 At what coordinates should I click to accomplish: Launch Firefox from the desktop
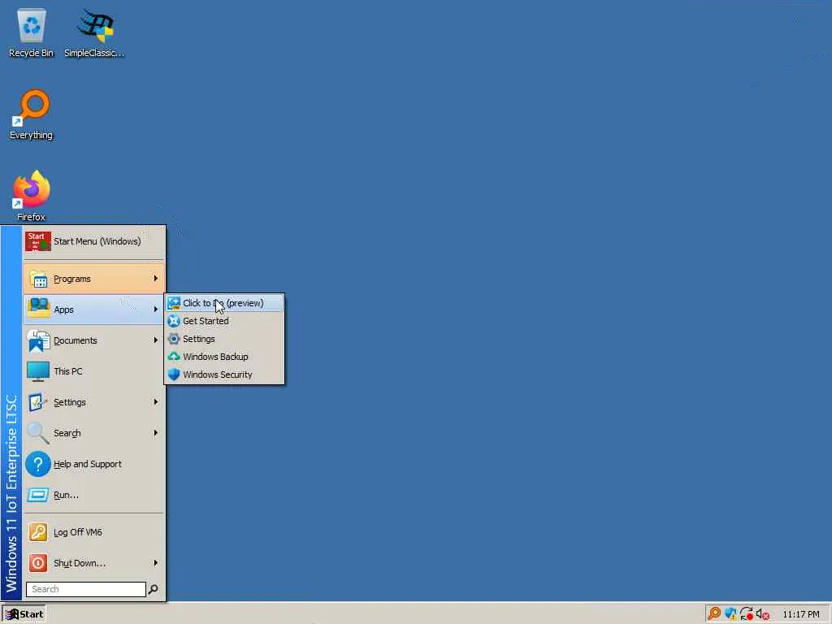(32, 197)
